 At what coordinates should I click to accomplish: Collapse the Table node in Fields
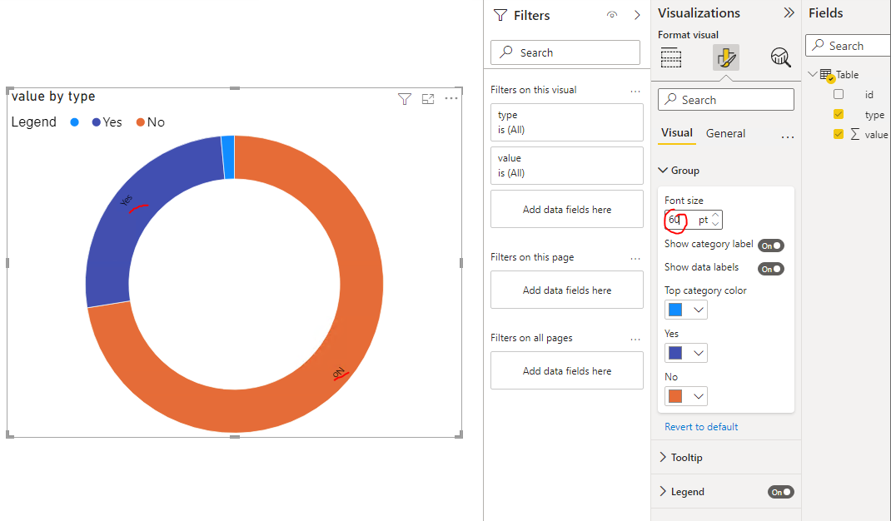(x=813, y=74)
